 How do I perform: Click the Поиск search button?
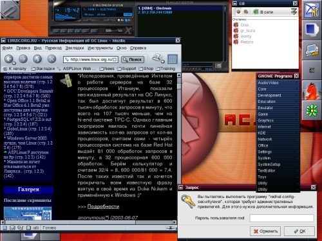133,59
